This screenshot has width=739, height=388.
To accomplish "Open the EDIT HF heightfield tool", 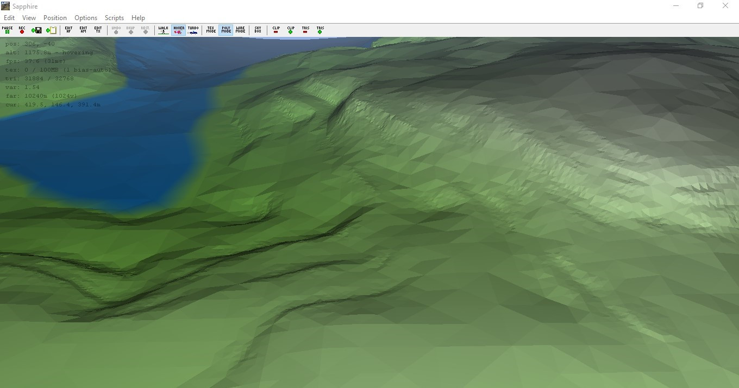I will (68, 30).
